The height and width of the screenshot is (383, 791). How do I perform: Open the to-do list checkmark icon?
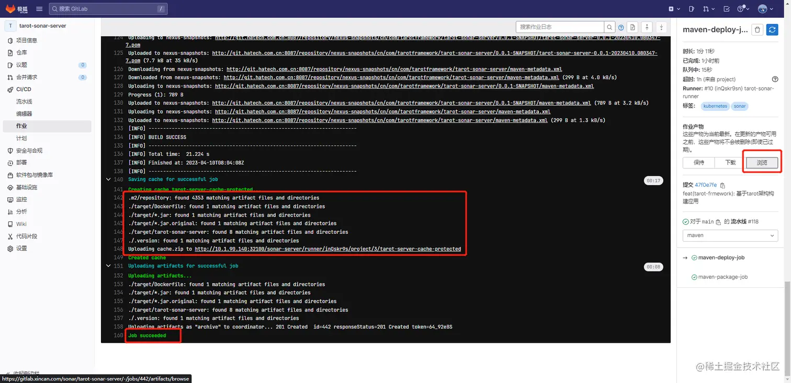point(727,9)
